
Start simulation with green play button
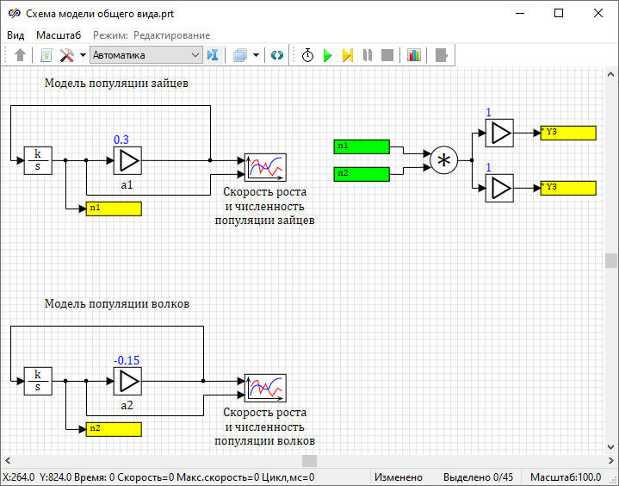(x=327, y=55)
